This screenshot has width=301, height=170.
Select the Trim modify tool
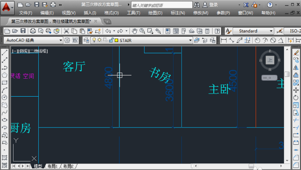coord(296,120)
